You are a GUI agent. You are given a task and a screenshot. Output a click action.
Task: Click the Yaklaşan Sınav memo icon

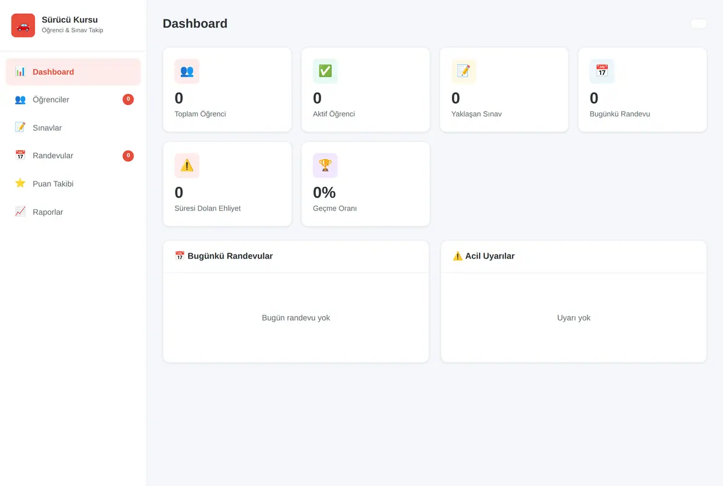click(x=463, y=71)
